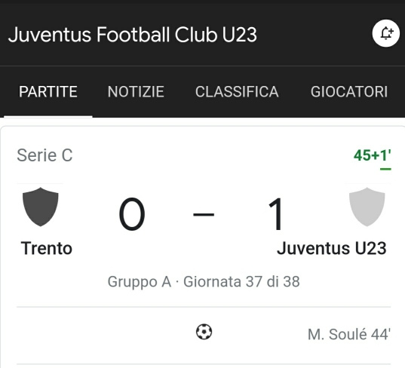The image size is (405, 368).
Task: Click the green live indicator under the time
Action: (385, 170)
